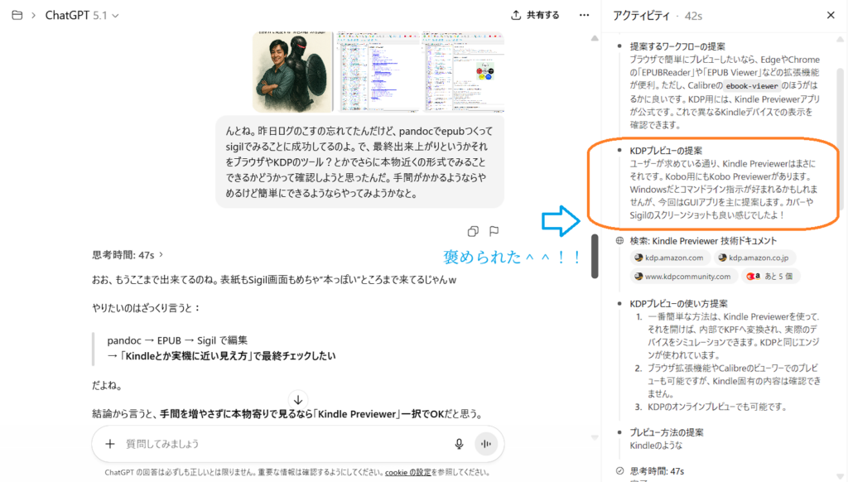Viewport: 848px width, 482px height.
Task: Open the ChatGPT 5.1 model selector dropdown
Action: coord(82,15)
